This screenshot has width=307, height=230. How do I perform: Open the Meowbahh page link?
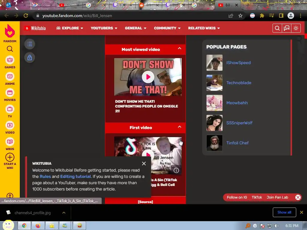237,103
